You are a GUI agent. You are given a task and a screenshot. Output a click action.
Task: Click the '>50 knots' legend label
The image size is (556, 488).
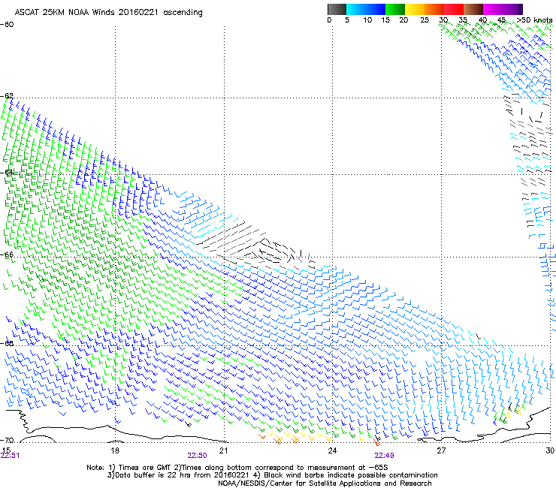point(534,20)
